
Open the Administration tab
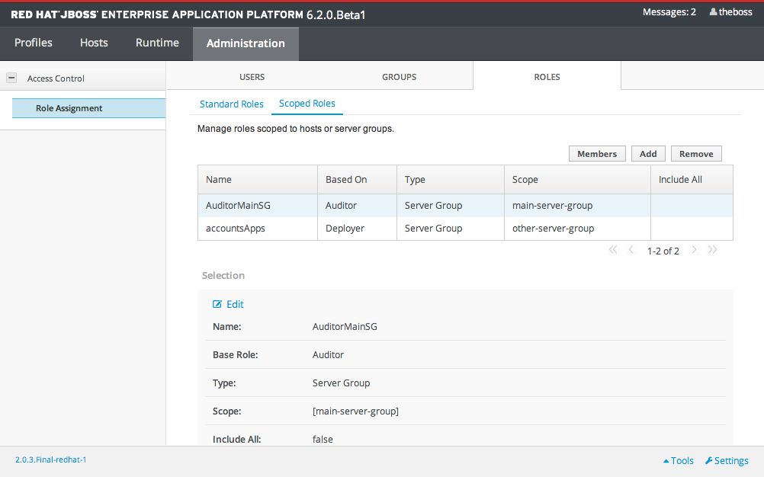[x=246, y=43]
